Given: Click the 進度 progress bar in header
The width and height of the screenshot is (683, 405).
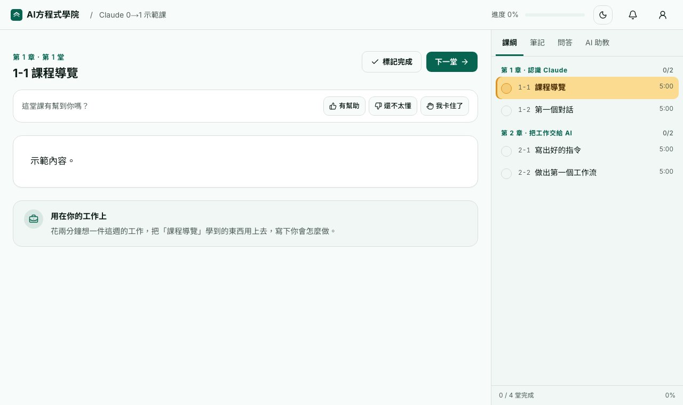Looking at the screenshot, I should tap(555, 15).
